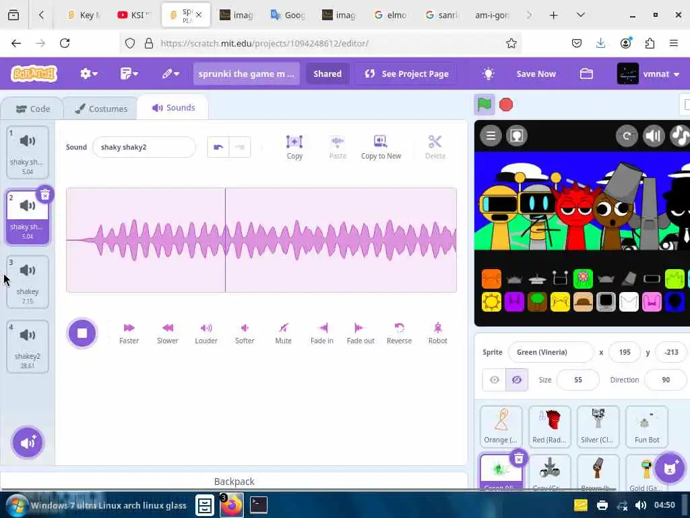Viewport: 690px width, 518px height.
Task: Click the sun icon on stage
Action: [x=491, y=301]
